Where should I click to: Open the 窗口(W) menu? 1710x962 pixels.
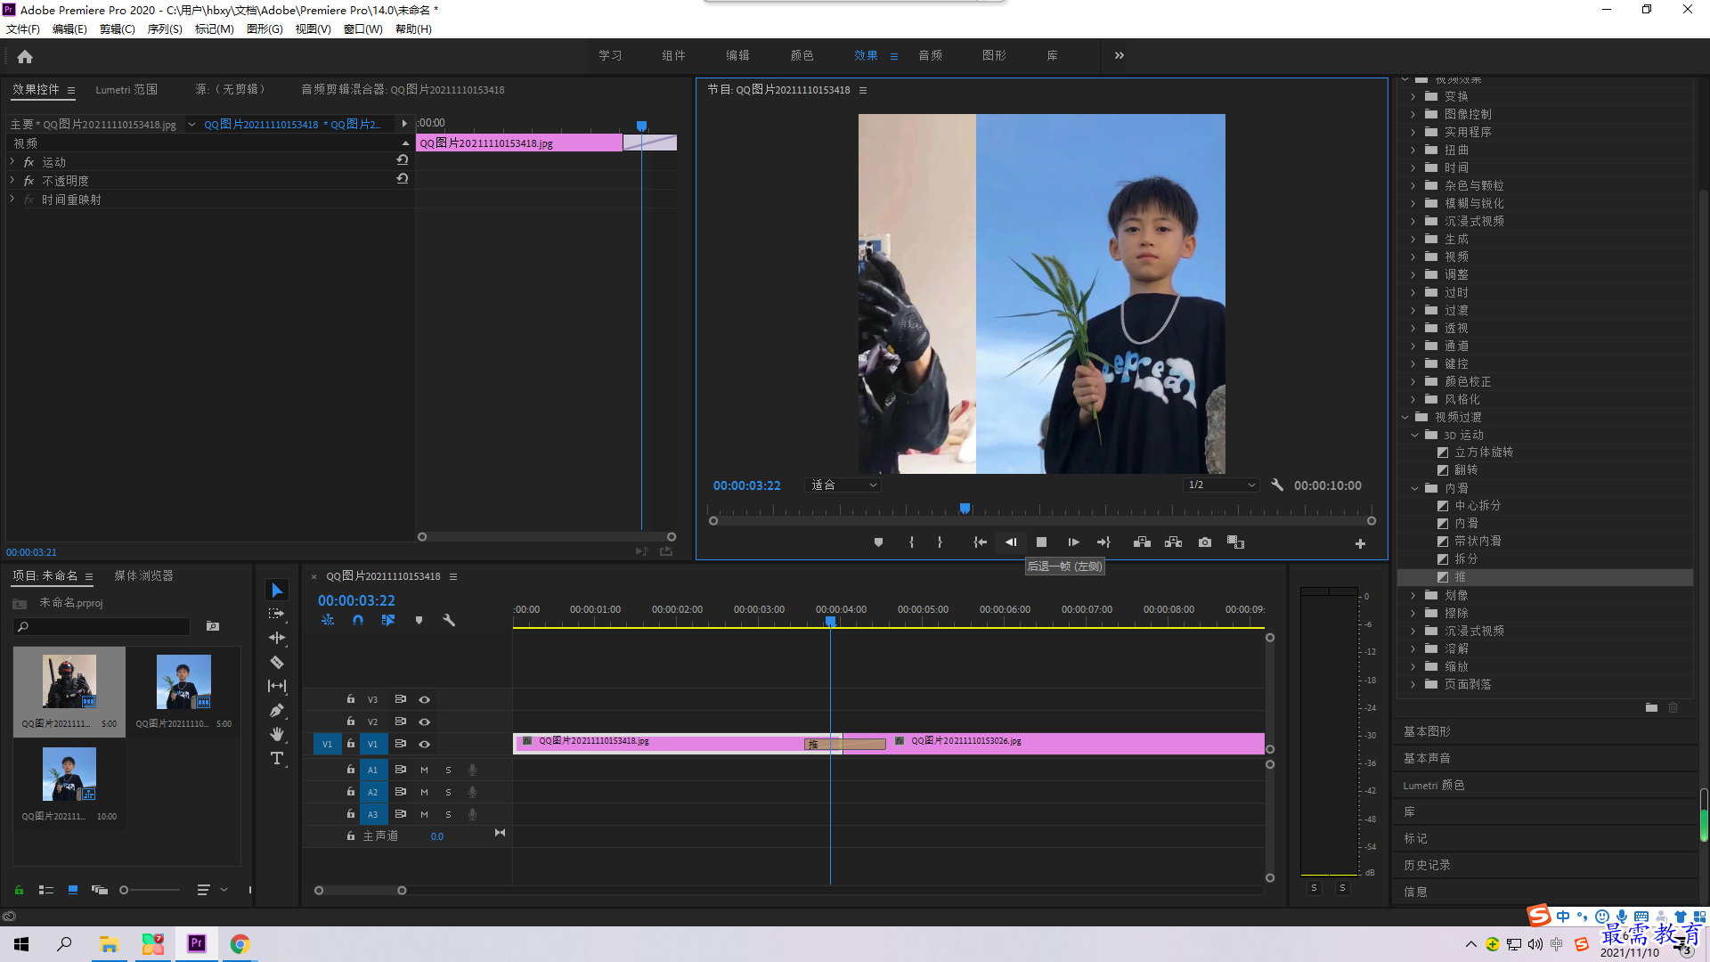point(363,29)
